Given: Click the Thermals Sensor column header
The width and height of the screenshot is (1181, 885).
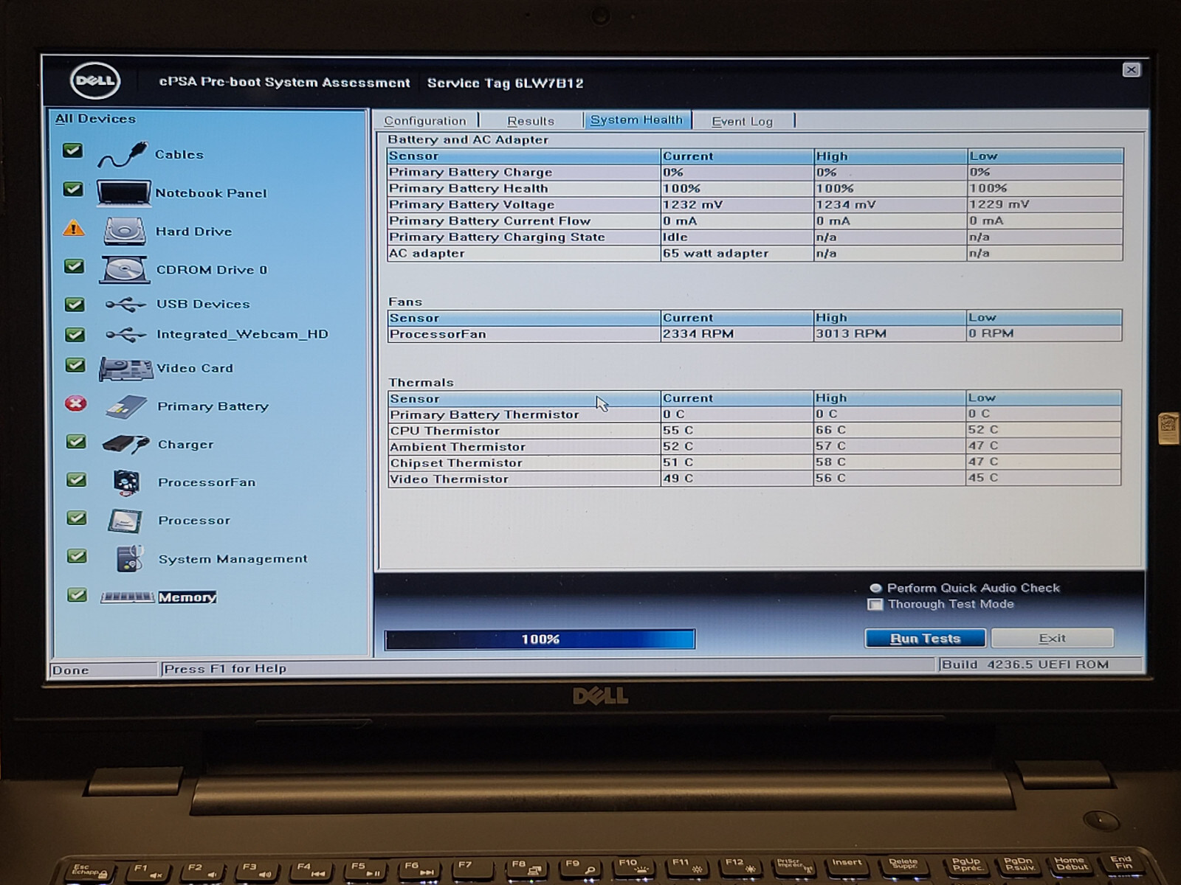Looking at the screenshot, I should [x=524, y=398].
